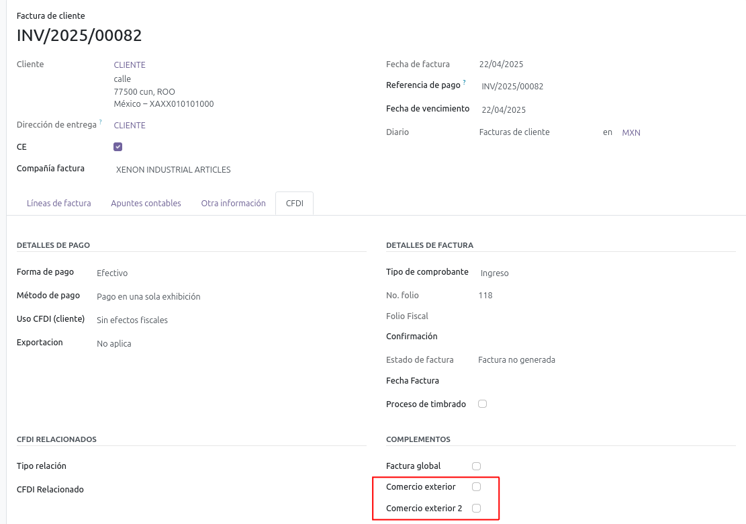Click the Referencia de pago value INV/2025/00082

click(512, 87)
